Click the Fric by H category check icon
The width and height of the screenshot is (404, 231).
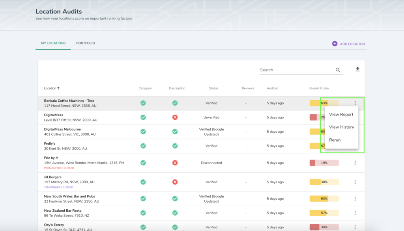143,163
